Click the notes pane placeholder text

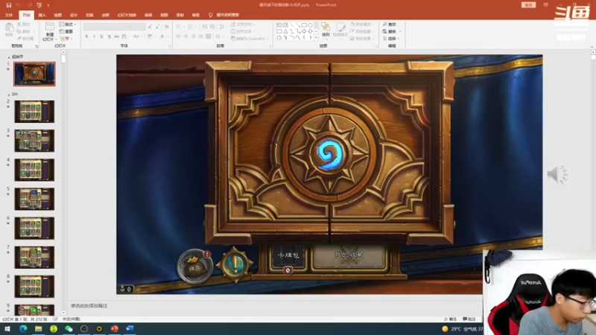tap(89, 305)
